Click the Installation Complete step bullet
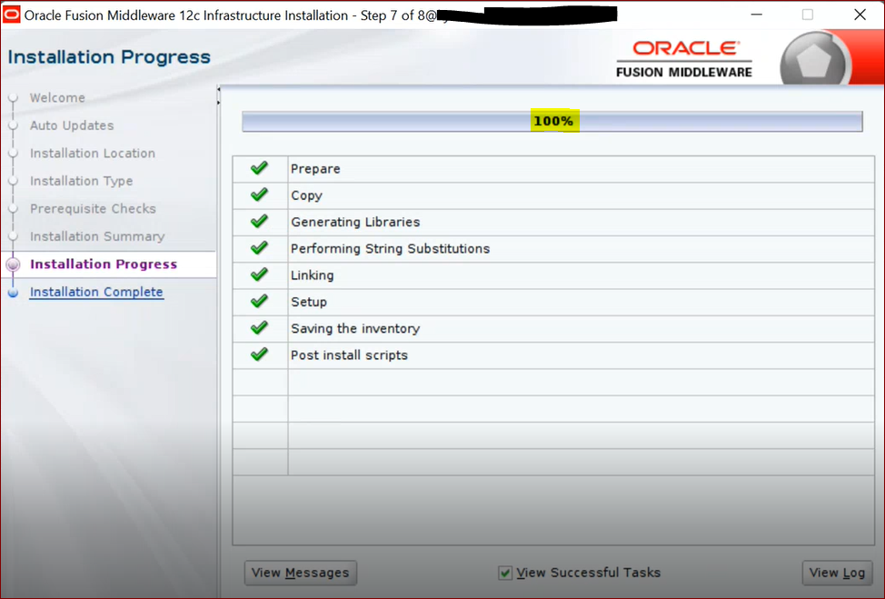 click(13, 293)
